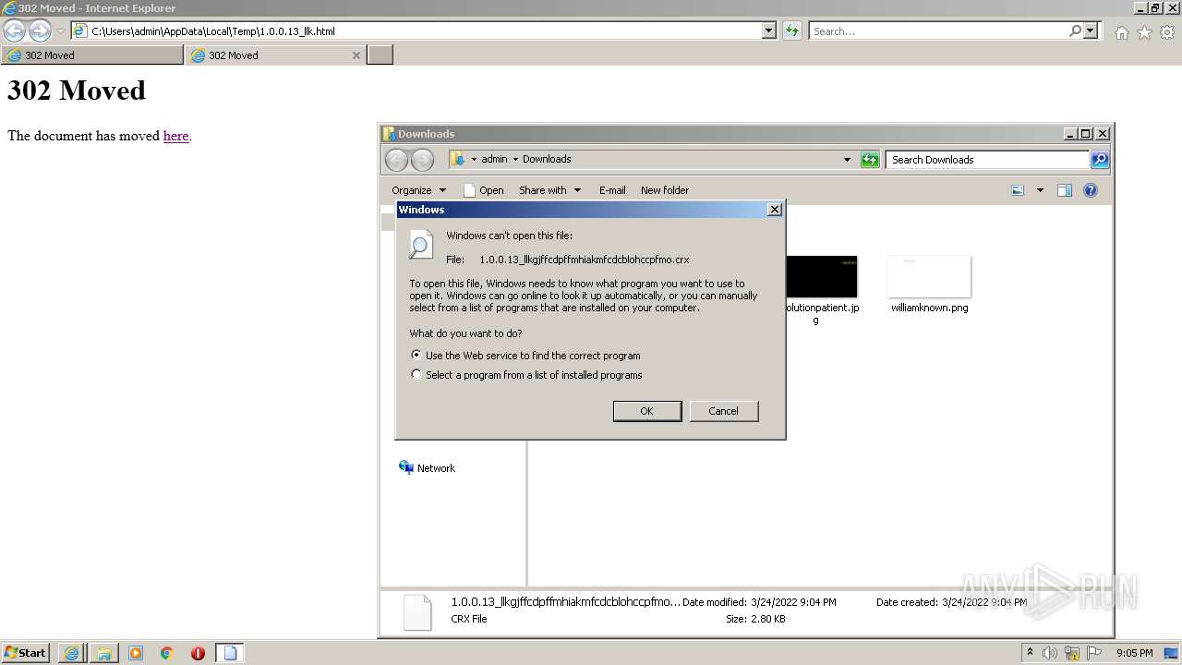Click the CRX file icon in details pane
Image resolution: width=1182 pixels, height=665 pixels.
point(417,612)
